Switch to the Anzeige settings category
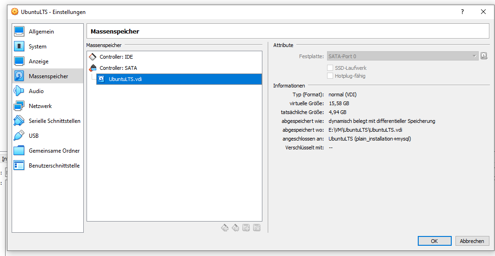This screenshot has height=256, width=495. (x=47, y=61)
